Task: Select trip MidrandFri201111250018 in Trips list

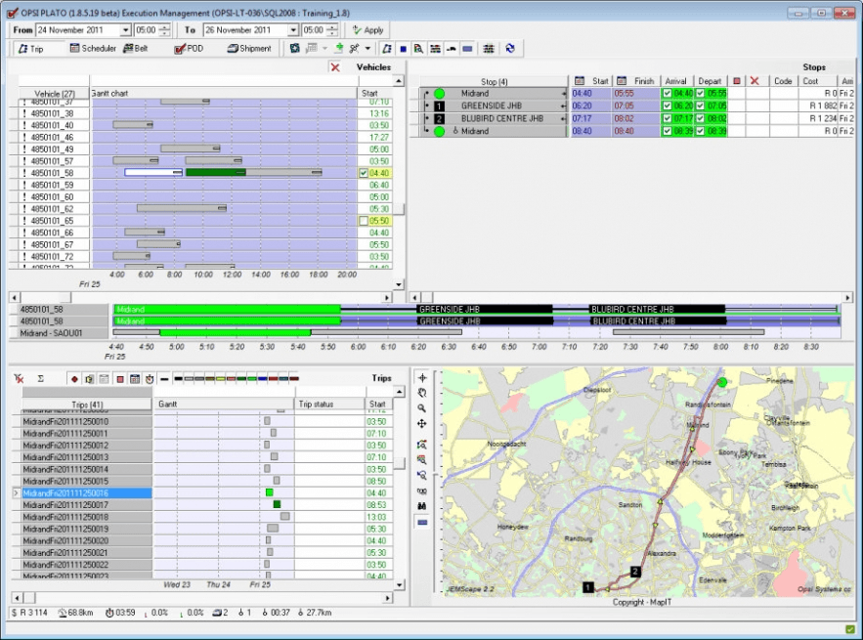Action: point(65,517)
